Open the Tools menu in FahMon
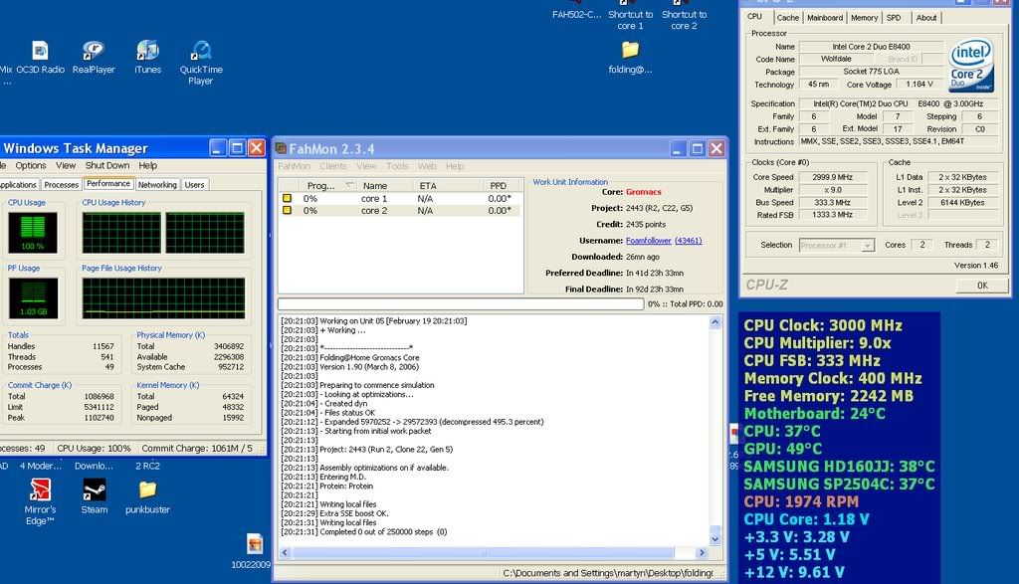This screenshot has height=584, width=1019. [x=397, y=166]
